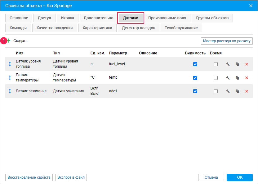The height and width of the screenshot is (184, 258).
Task: Click the Время column header
Action: [216, 53]
